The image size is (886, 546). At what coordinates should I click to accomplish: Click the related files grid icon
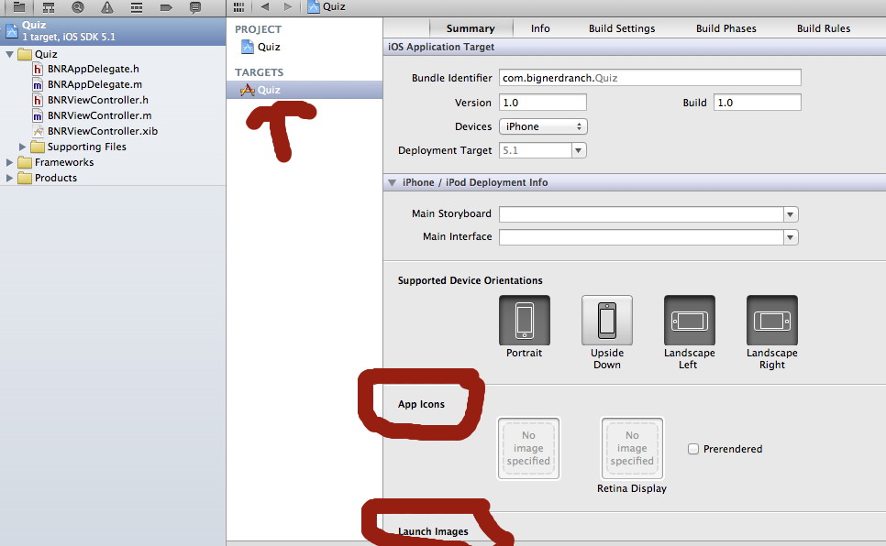[239, 6]
